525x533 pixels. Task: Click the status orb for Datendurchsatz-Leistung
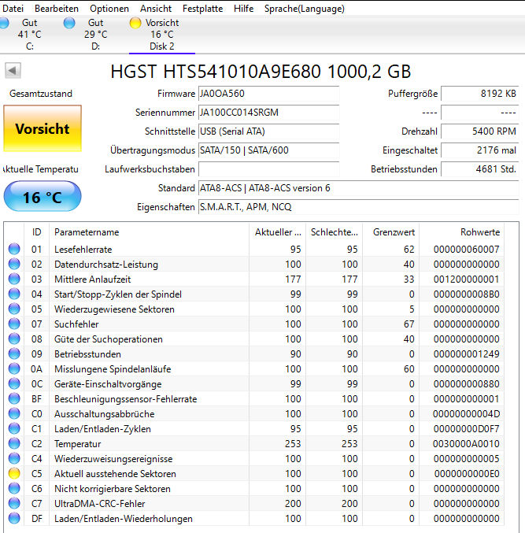click(x=14, y=264)
